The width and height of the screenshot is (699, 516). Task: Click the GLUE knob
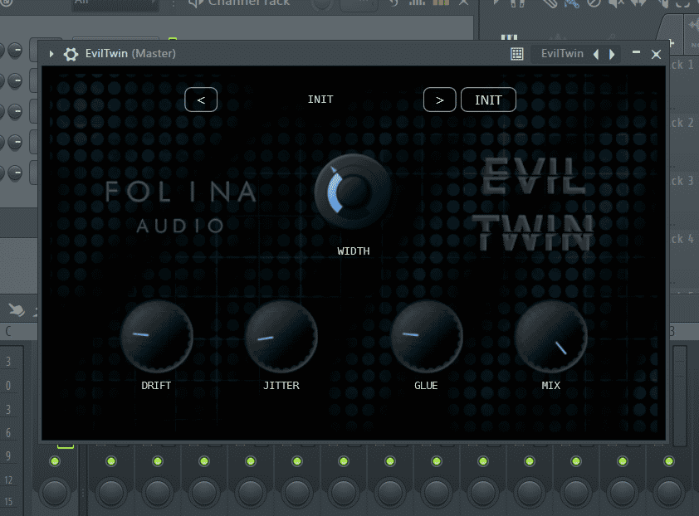(x=427, y=337)
